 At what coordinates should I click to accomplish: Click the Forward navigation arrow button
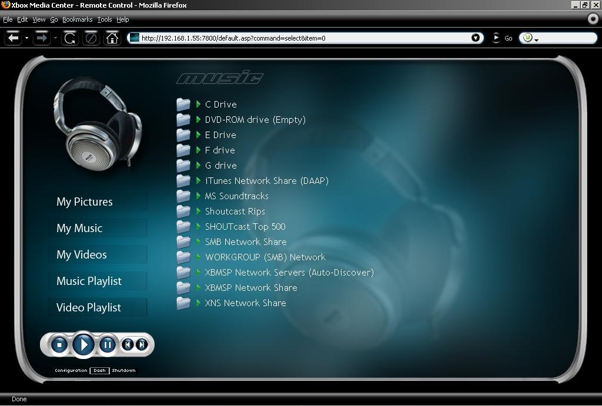(42, 38)
